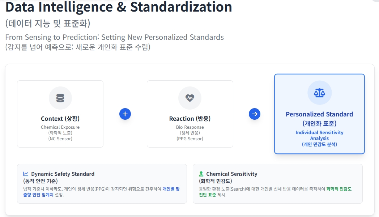Click the (데이터 지능 및 표준화) Korean subtitle
This screenshot has width=379, height=217.
tap(48, 24)
